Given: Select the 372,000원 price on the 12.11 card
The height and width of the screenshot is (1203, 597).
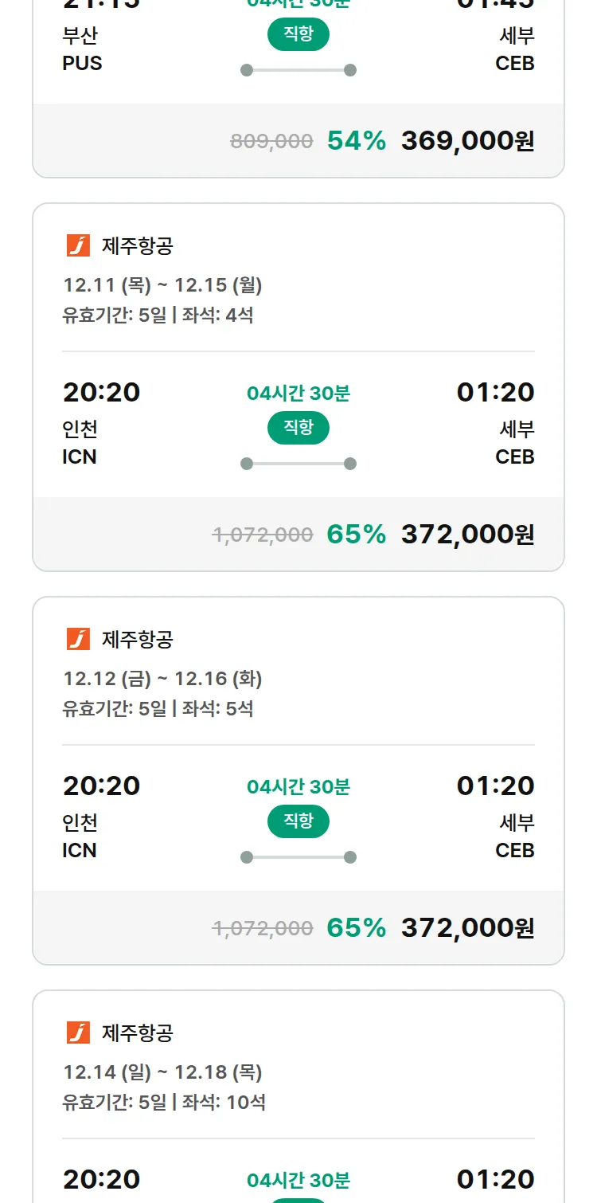Looking at the screenshot, I should pyautogui.click(x=467, y=535).
